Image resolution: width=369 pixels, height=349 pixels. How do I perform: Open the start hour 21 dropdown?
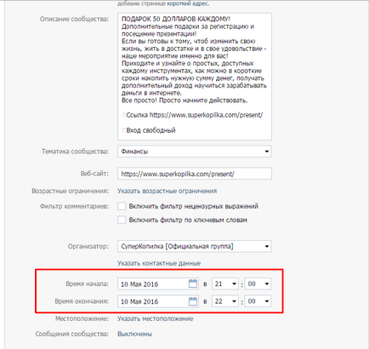tap(225, 283)
